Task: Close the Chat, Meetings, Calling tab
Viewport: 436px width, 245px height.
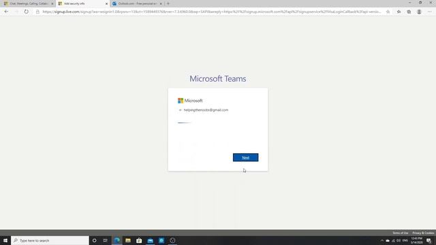Action: [52, 3]
